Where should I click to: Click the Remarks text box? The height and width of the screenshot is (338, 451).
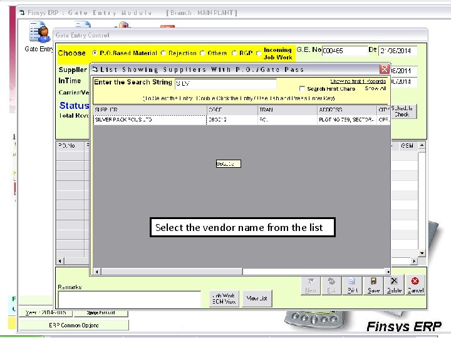click(130, 299)
